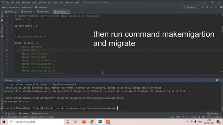Switch to the forms.py editor tab
The height and width of the screenshot is (125, 223).
click(x=11, y=12)
